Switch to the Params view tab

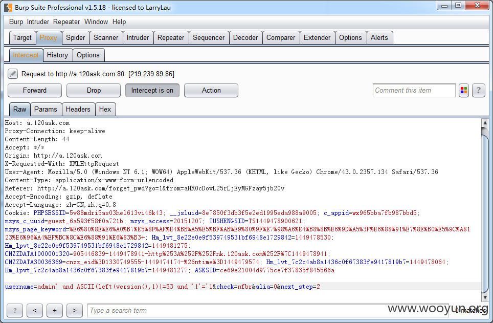tap(46, 109)
